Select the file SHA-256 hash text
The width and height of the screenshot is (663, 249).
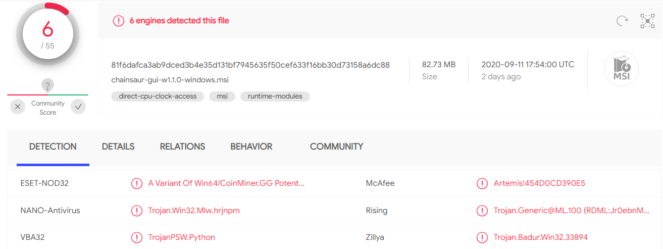250,65
